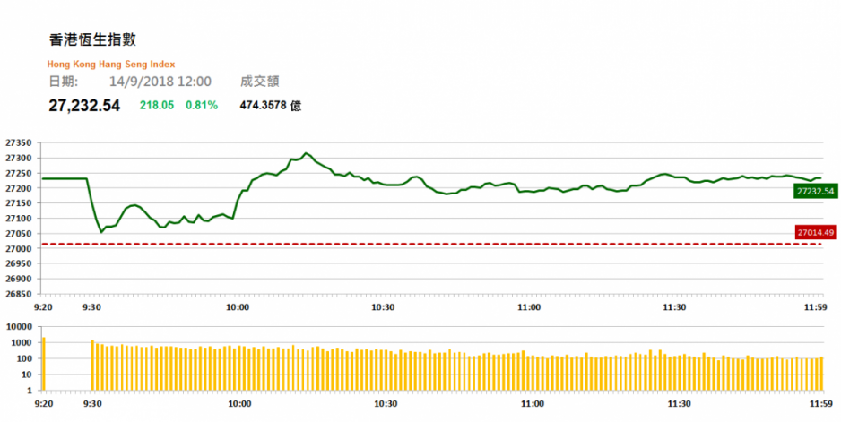The image size is (841, 422).
Task: Click the green 27232.54 price tag
Action: point(815,191)
